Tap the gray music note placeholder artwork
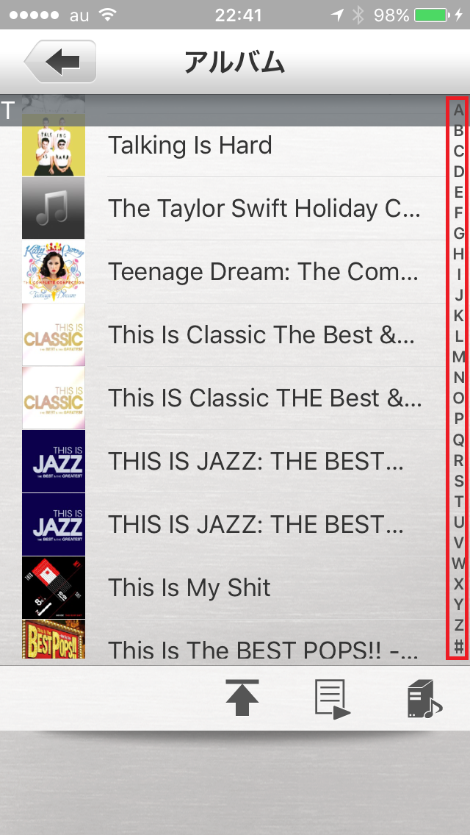 (53, 208)
